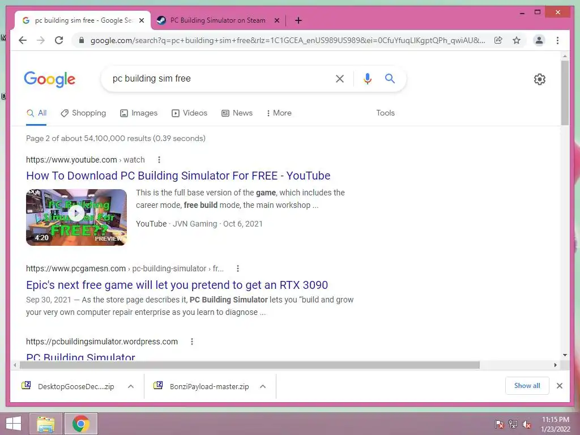This screenshot has width=580, height=435.
Task: Open the PC Building Simulator wordpress link
Action: 80,357
